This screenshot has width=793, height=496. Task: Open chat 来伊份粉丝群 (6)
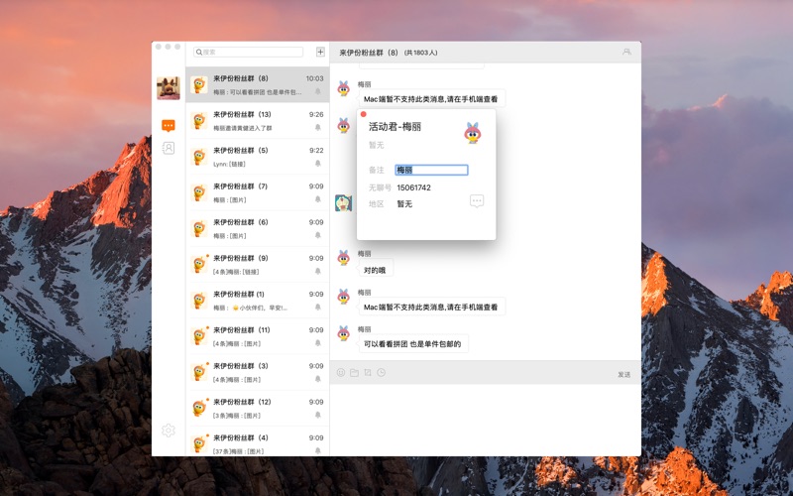coord(258,229)
